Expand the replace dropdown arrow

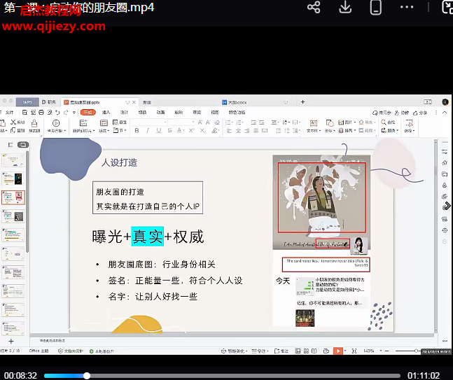pos(398,131)
